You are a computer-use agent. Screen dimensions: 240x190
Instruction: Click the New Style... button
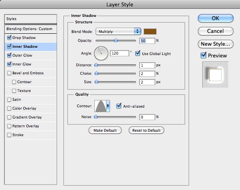click(x=216, y=44)
